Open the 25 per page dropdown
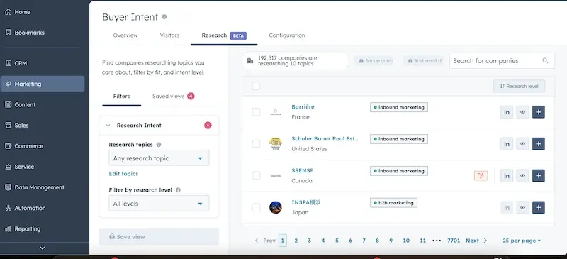Image resolution: width=567 pixels, height=259 pixels. tap(522, 241)
